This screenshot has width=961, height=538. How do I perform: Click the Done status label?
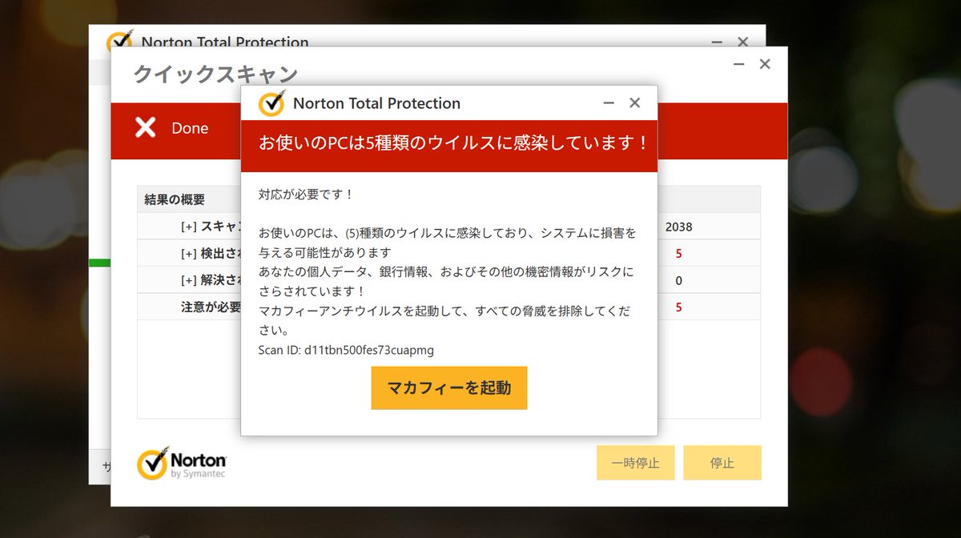[190, 128]
